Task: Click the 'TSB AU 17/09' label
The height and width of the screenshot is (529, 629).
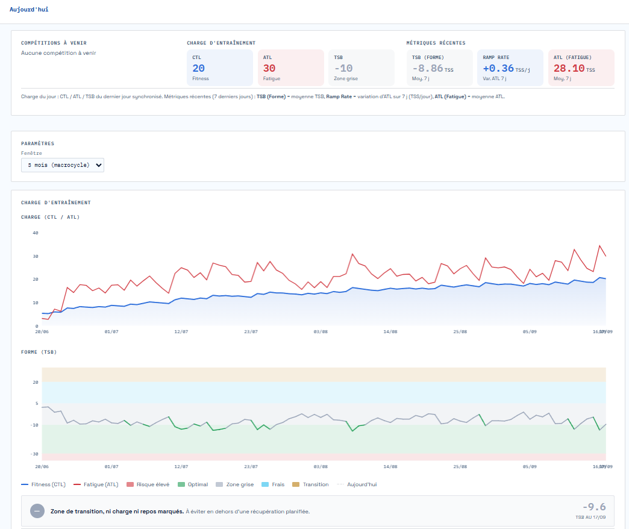Action: [590, 518]
